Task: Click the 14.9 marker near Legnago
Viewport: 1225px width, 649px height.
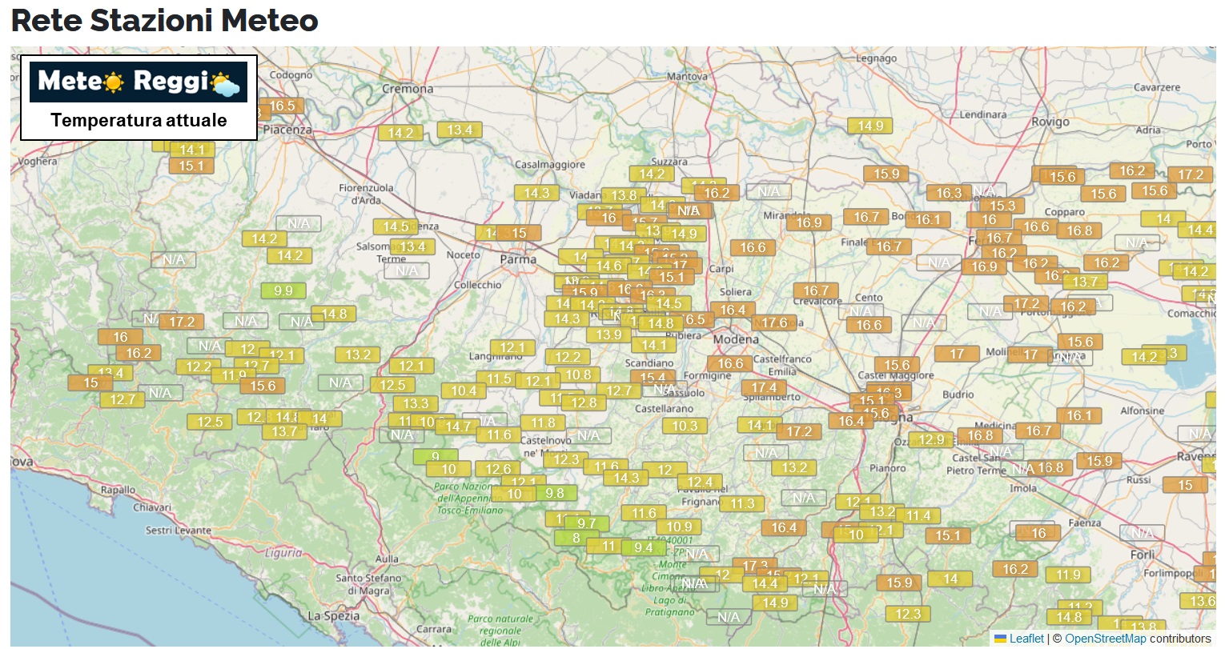Action: pos(870,126)
